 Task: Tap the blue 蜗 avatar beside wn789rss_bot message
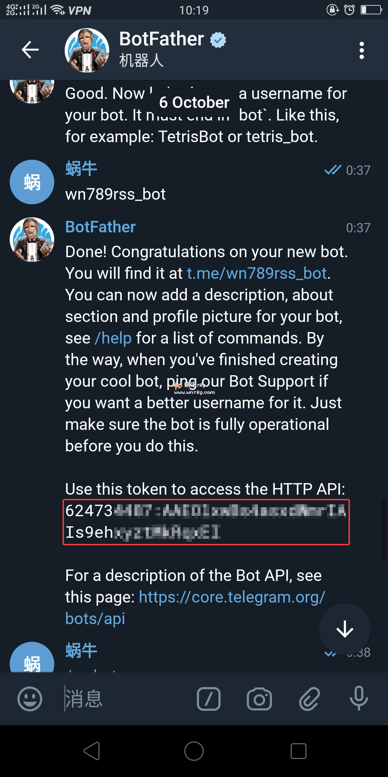(32, 182)
